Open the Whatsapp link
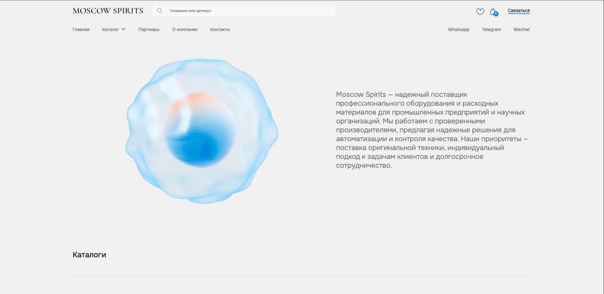The image size is (604, 294). (459, 30)
